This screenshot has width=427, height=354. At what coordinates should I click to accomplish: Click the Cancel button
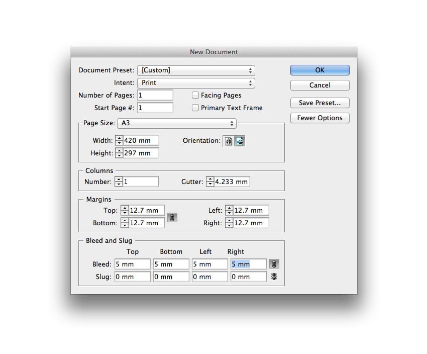(319, 85)
